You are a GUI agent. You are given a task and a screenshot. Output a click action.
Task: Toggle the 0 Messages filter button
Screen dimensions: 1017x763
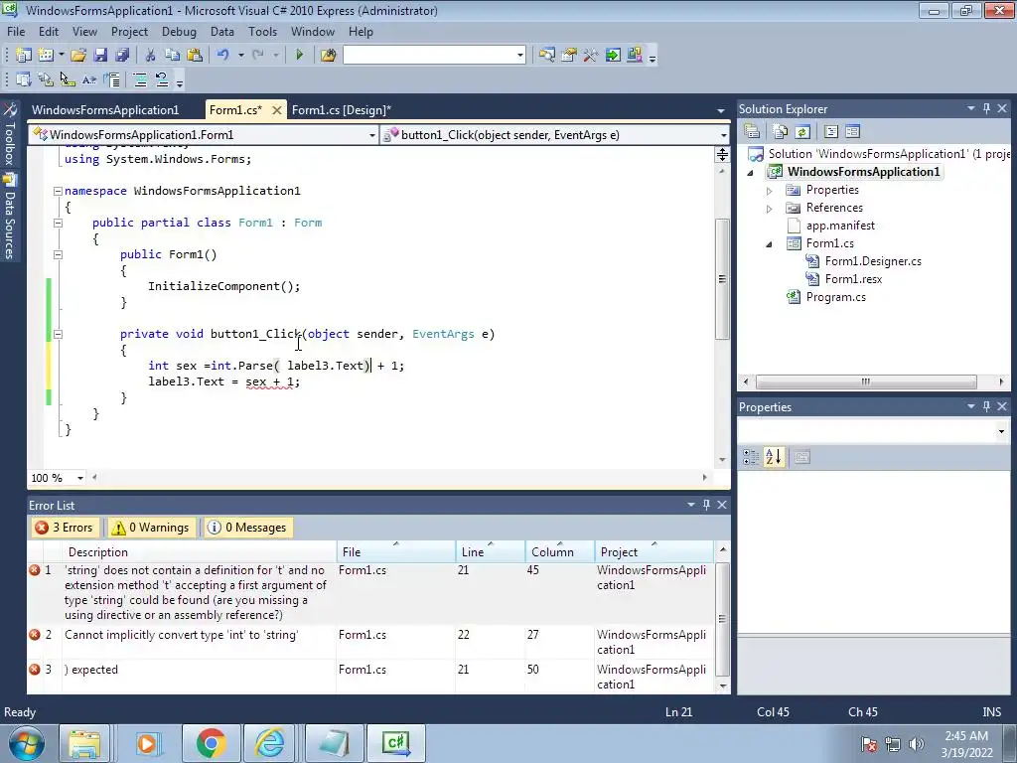247,528
